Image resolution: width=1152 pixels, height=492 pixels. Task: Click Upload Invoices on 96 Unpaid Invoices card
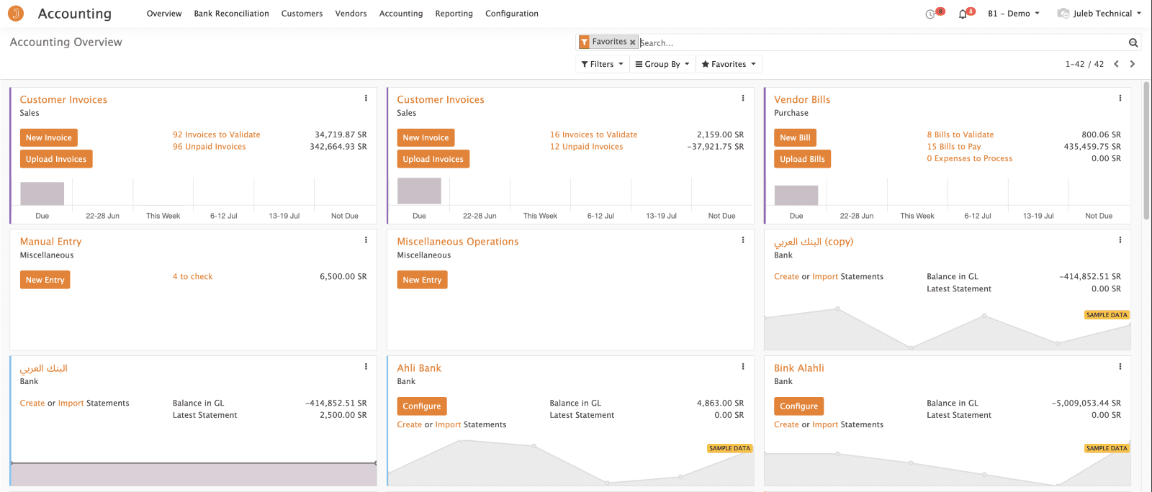(x=56, y=159)
